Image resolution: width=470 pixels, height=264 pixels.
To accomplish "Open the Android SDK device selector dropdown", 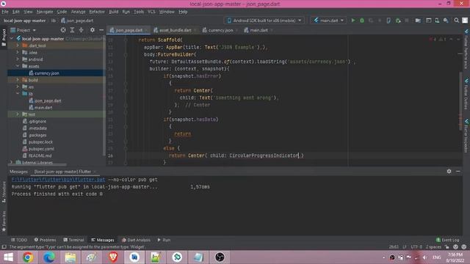I will tap(264, 21).
